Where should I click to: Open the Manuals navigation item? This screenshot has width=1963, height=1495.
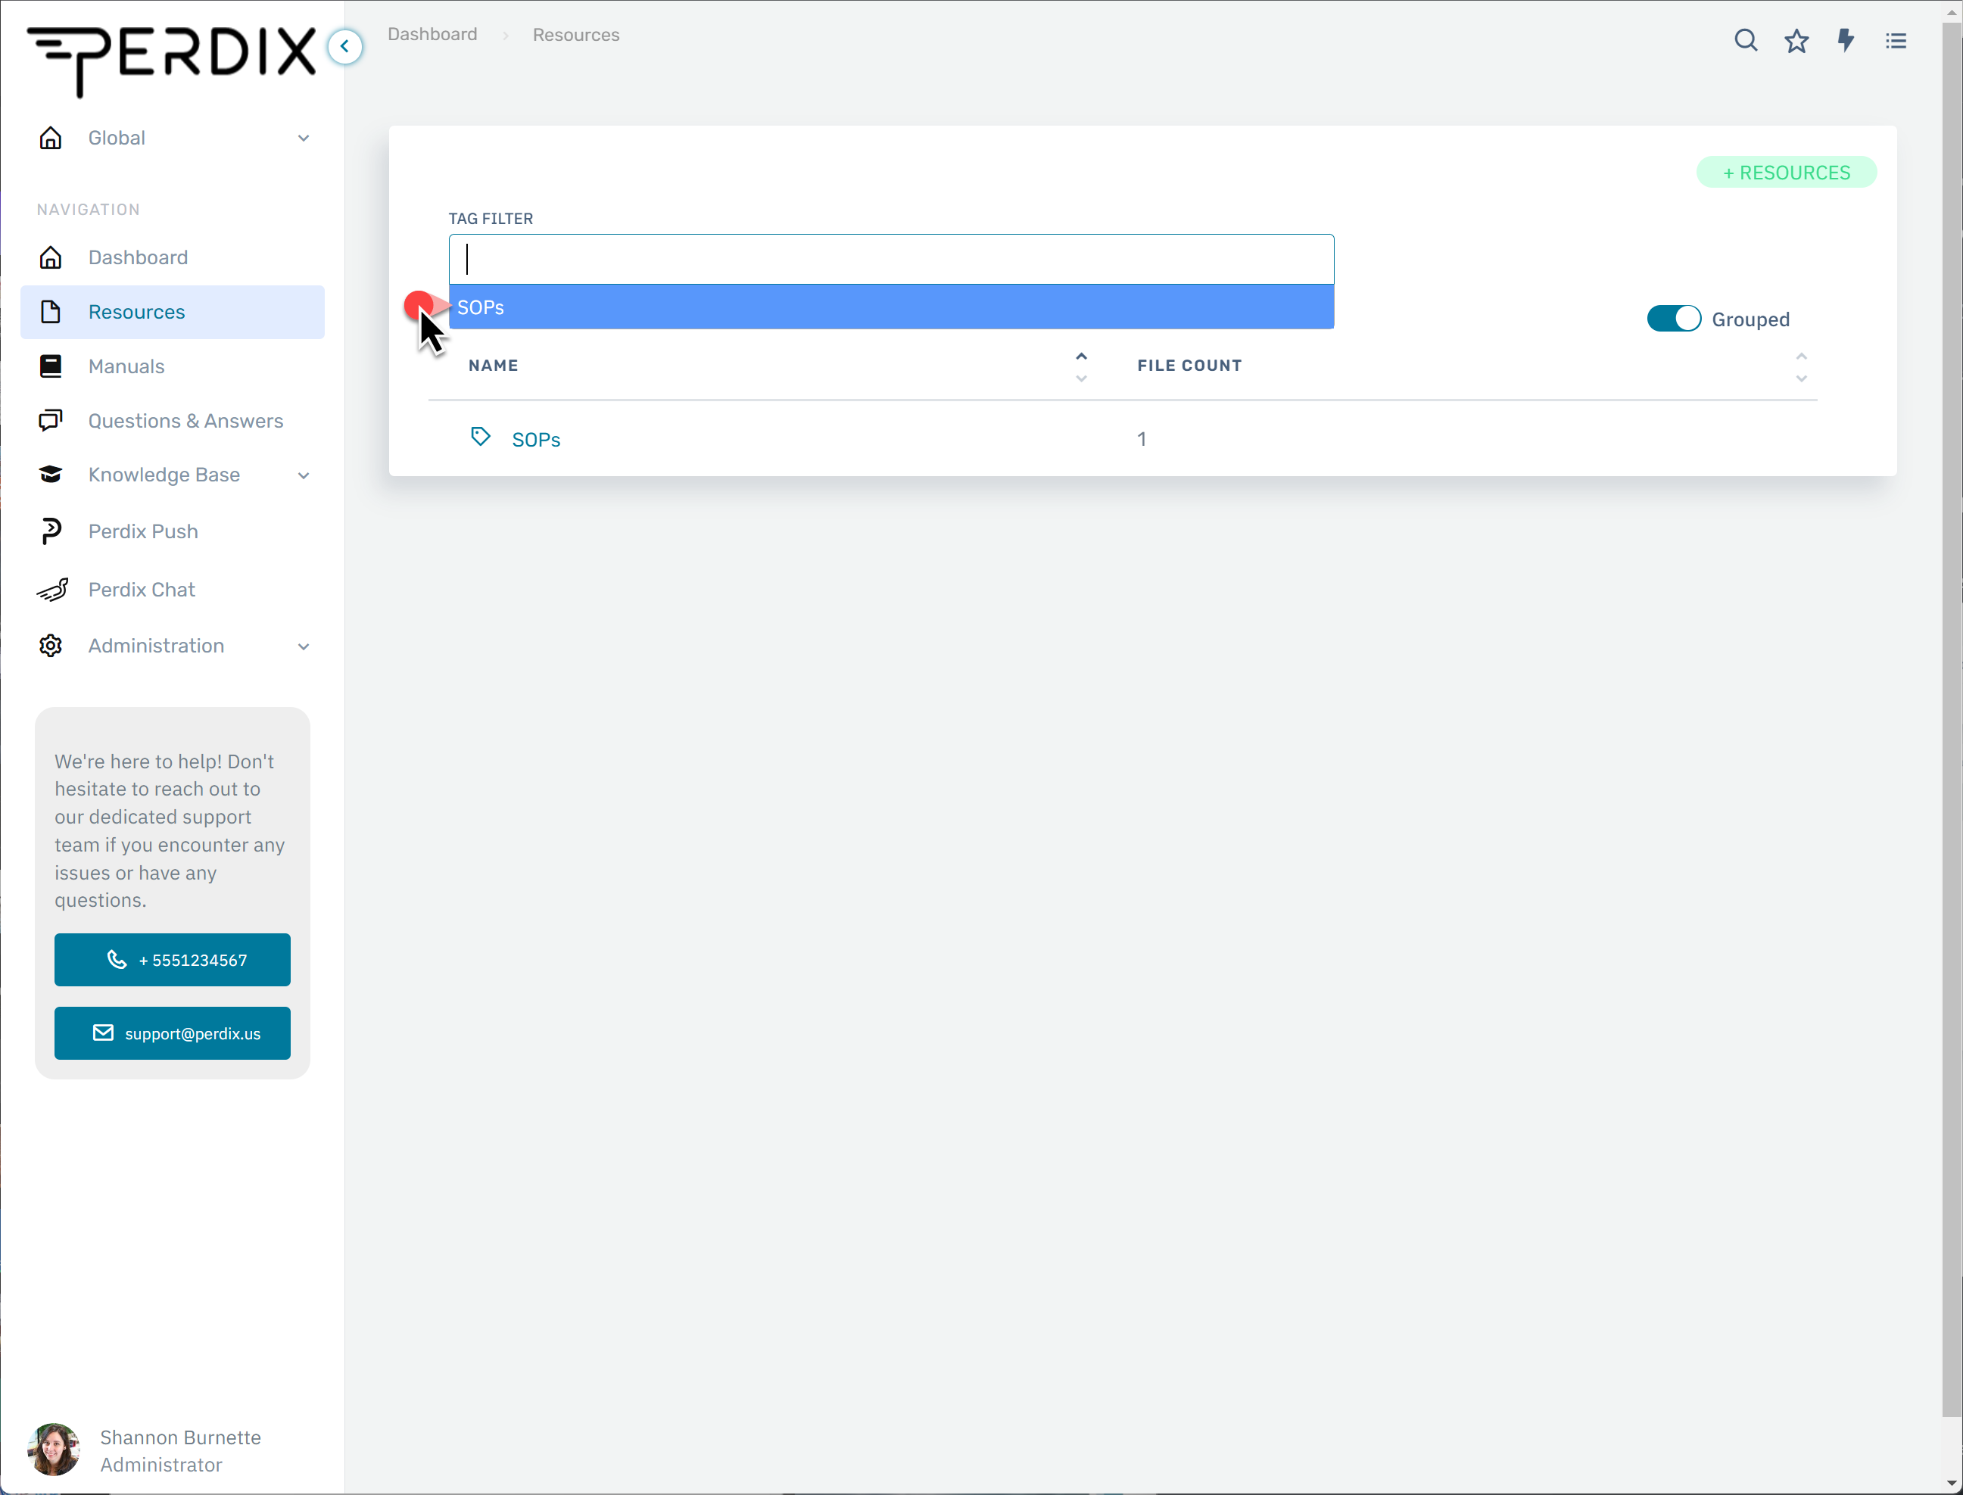coord(173,366)
